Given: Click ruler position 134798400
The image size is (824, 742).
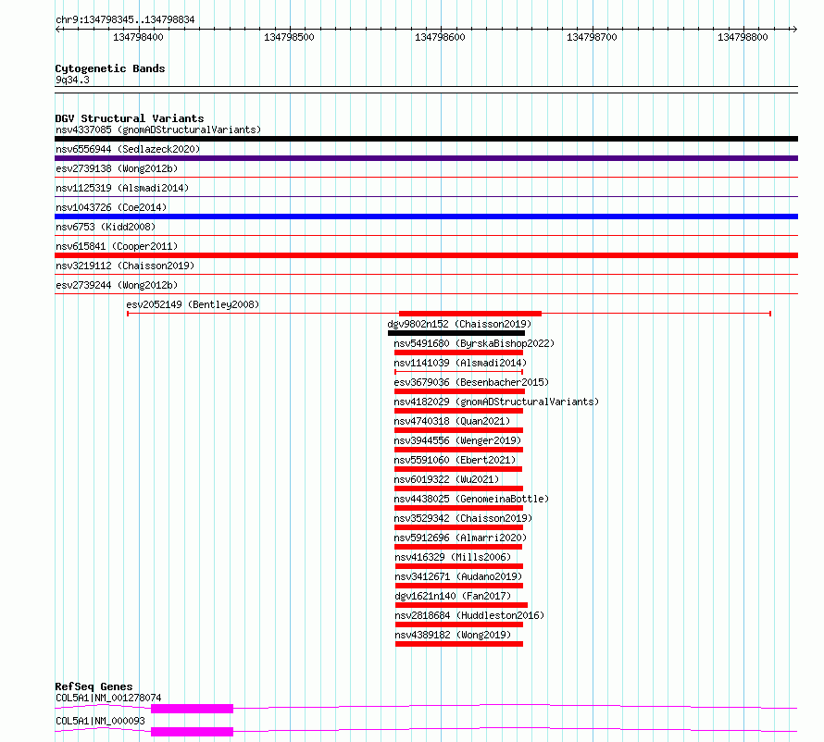Looking at the screenshot, I should coord(138,37).
